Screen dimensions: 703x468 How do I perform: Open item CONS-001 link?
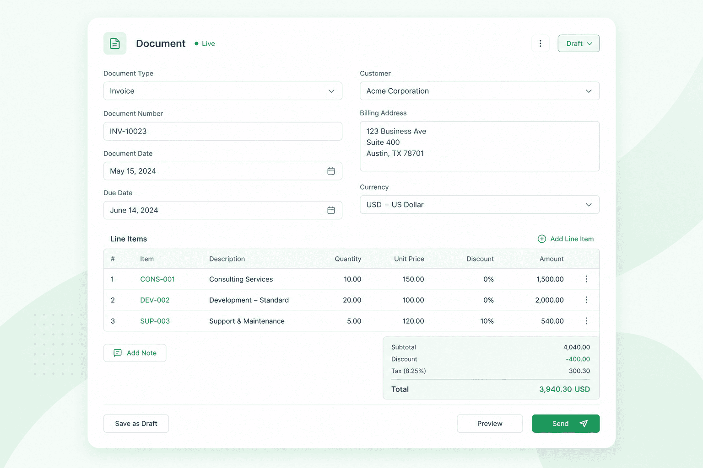coord(157,279)
